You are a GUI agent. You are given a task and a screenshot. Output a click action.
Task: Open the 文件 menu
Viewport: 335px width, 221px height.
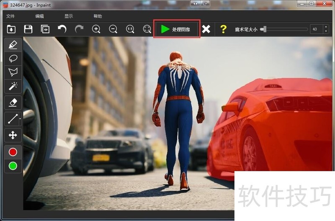(x=10, y=16)
